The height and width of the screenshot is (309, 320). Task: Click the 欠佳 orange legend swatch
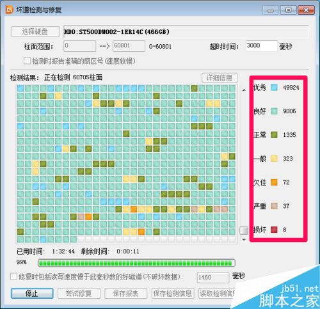point(274,182)
